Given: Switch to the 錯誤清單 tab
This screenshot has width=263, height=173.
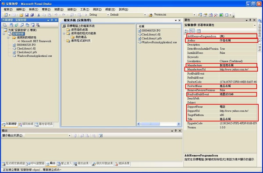Looking at the screenshot, I should 122,164.
